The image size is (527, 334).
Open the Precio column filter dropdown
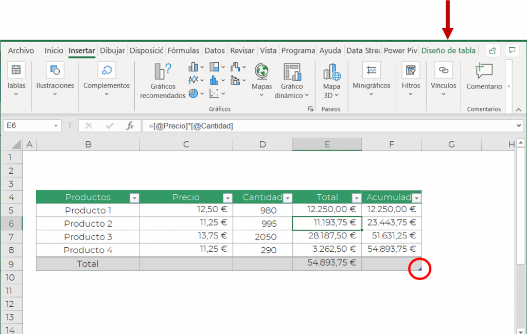(x=227, y=197)
